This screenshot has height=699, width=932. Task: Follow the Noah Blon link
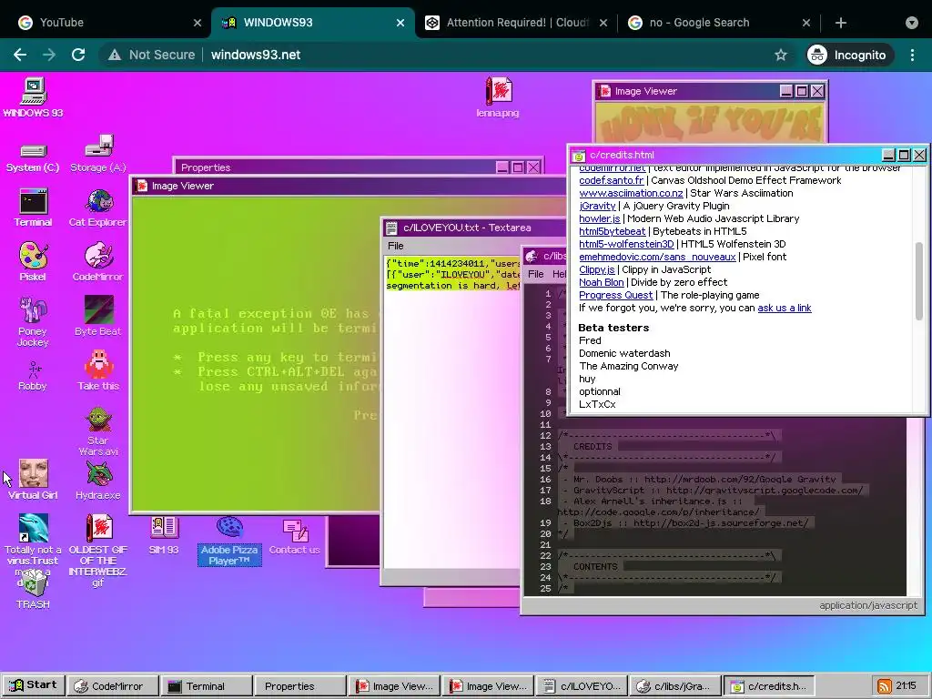click(x=601, y=282)
